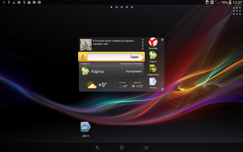The width and height of the screenshot is (243, 152).
Task: Open the Диск app on the home screen
Action: pos(85,129)
